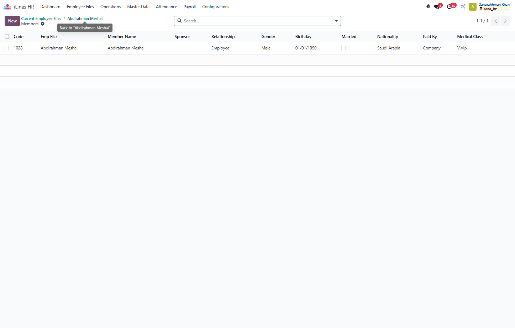Open the conversations chat icon
Viewport: 515px width, 328px height.
pos(437,6)
